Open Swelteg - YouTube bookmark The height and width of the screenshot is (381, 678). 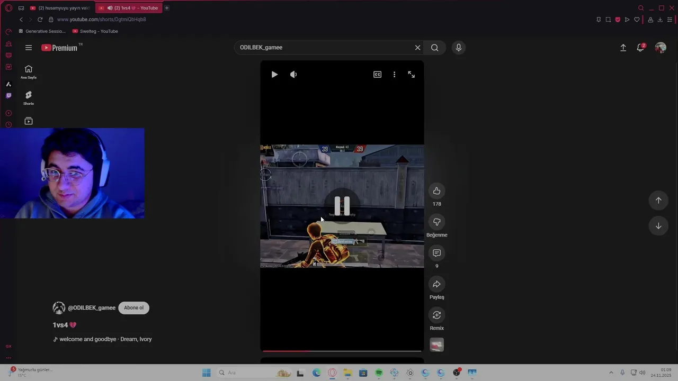[95, 31]
